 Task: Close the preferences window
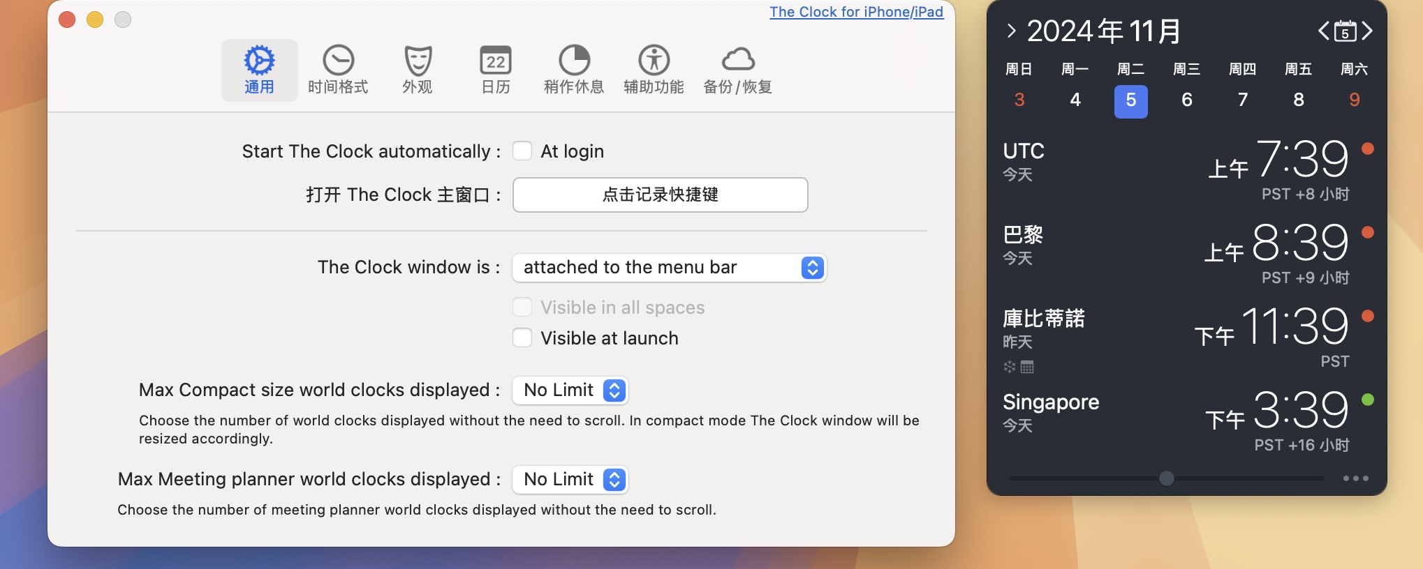(67, 20)
